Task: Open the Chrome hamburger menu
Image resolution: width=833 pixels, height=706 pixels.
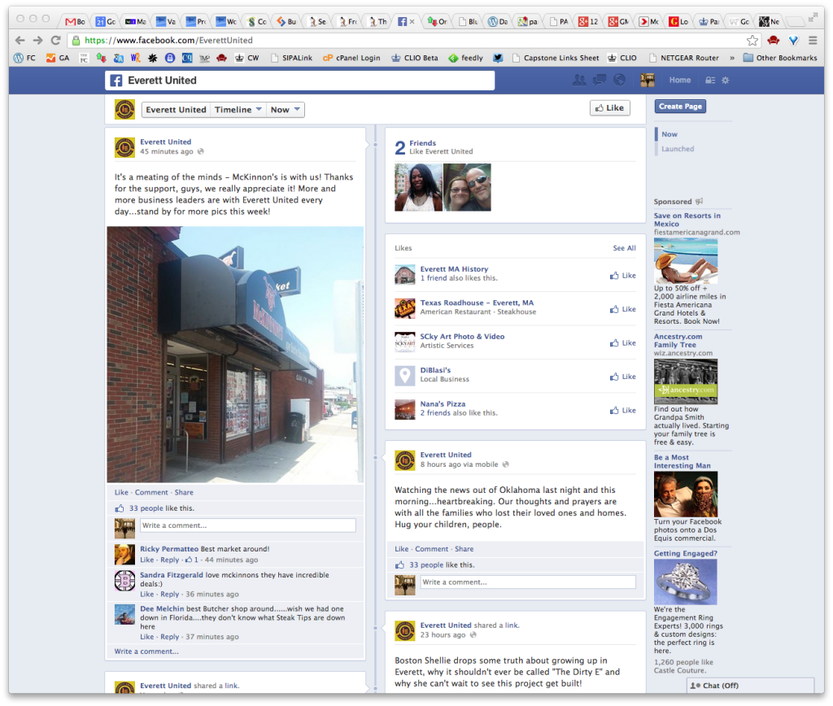Action: [813, 41]
